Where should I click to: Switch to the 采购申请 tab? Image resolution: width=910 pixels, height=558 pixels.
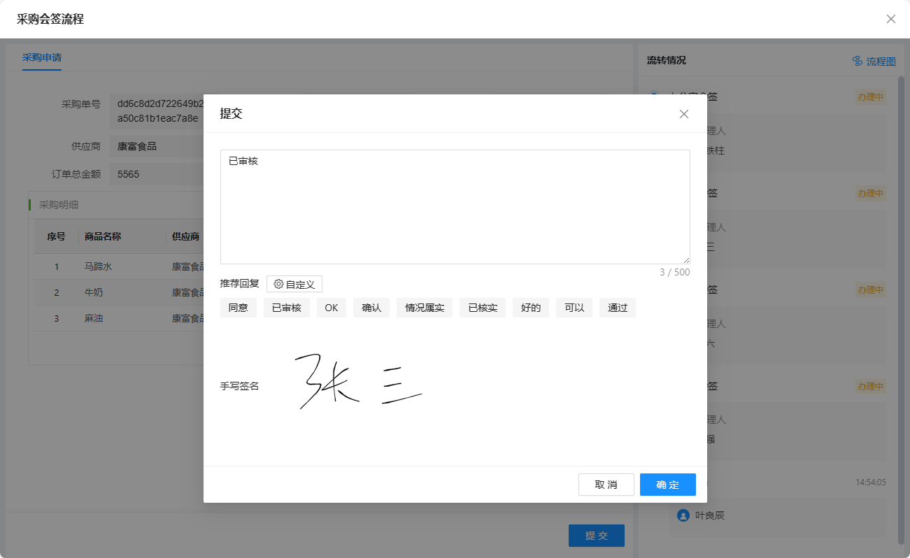click(x=41, y=58)
